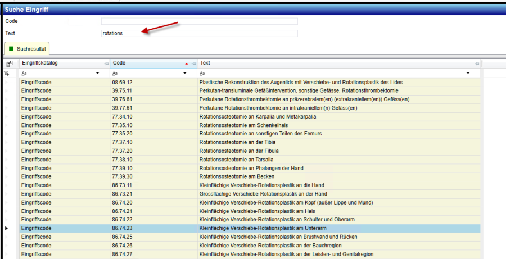Click into the Code search field

pyautogui.click(x=199, y=21)
